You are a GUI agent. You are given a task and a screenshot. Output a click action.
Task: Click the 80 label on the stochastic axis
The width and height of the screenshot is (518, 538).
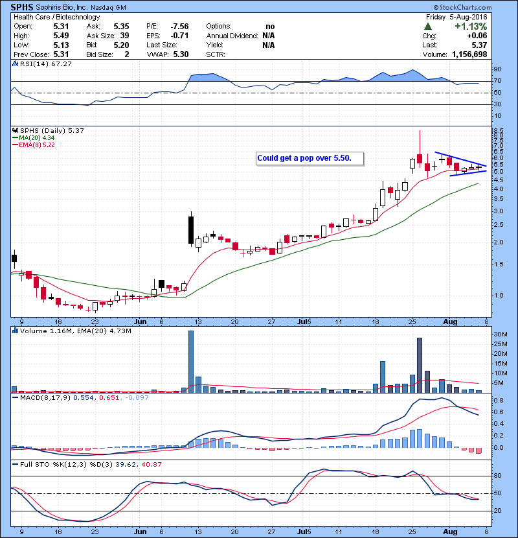click(497, 476)
